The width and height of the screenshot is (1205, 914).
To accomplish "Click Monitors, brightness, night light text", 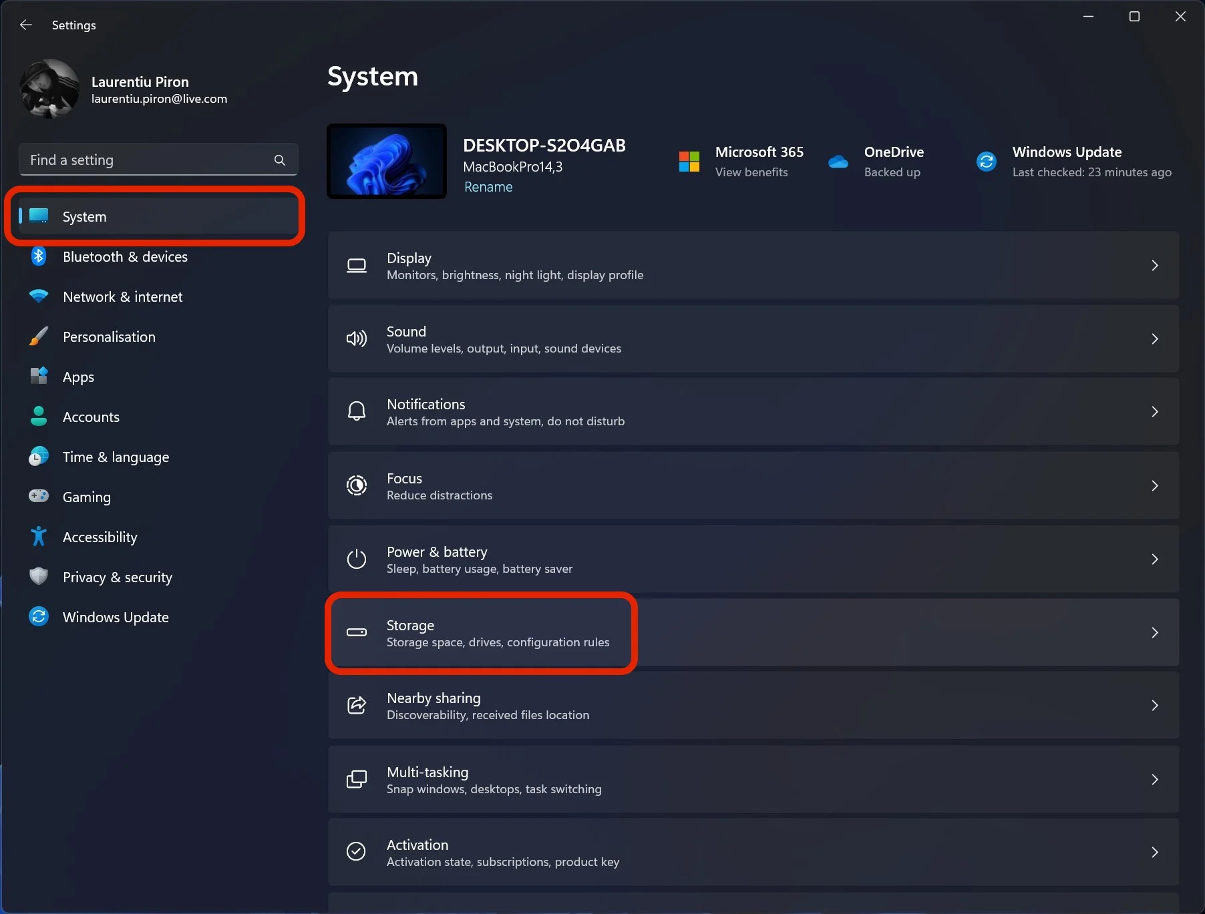I will (x=515, y=275).
